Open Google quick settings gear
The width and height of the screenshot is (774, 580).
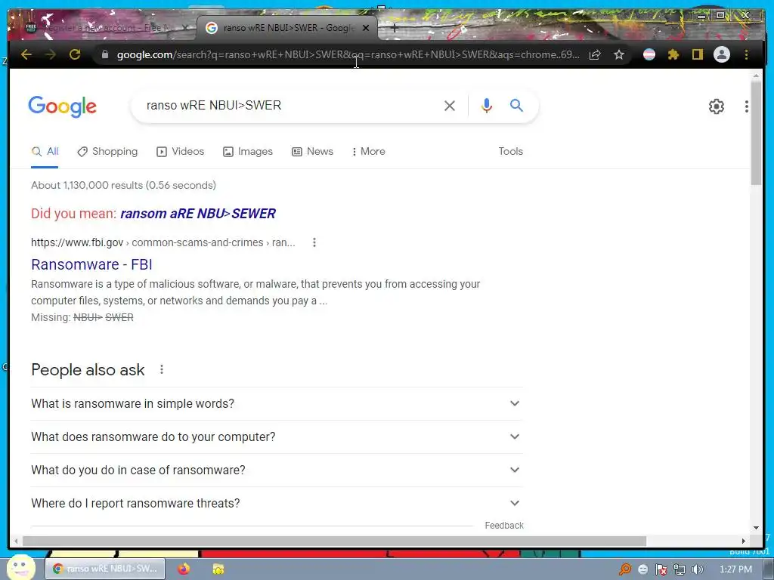click(x=717, y=106)
